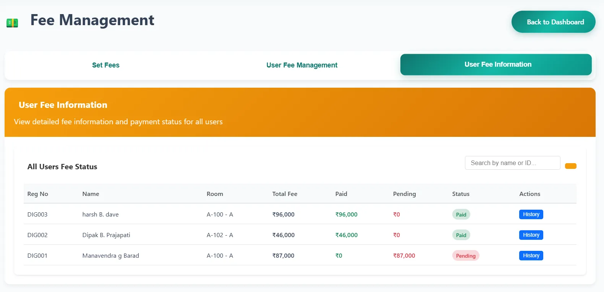Screen dimensions: 604x292
Task: Click the Pending status badge for DIG001
Action: pos(466,255)
